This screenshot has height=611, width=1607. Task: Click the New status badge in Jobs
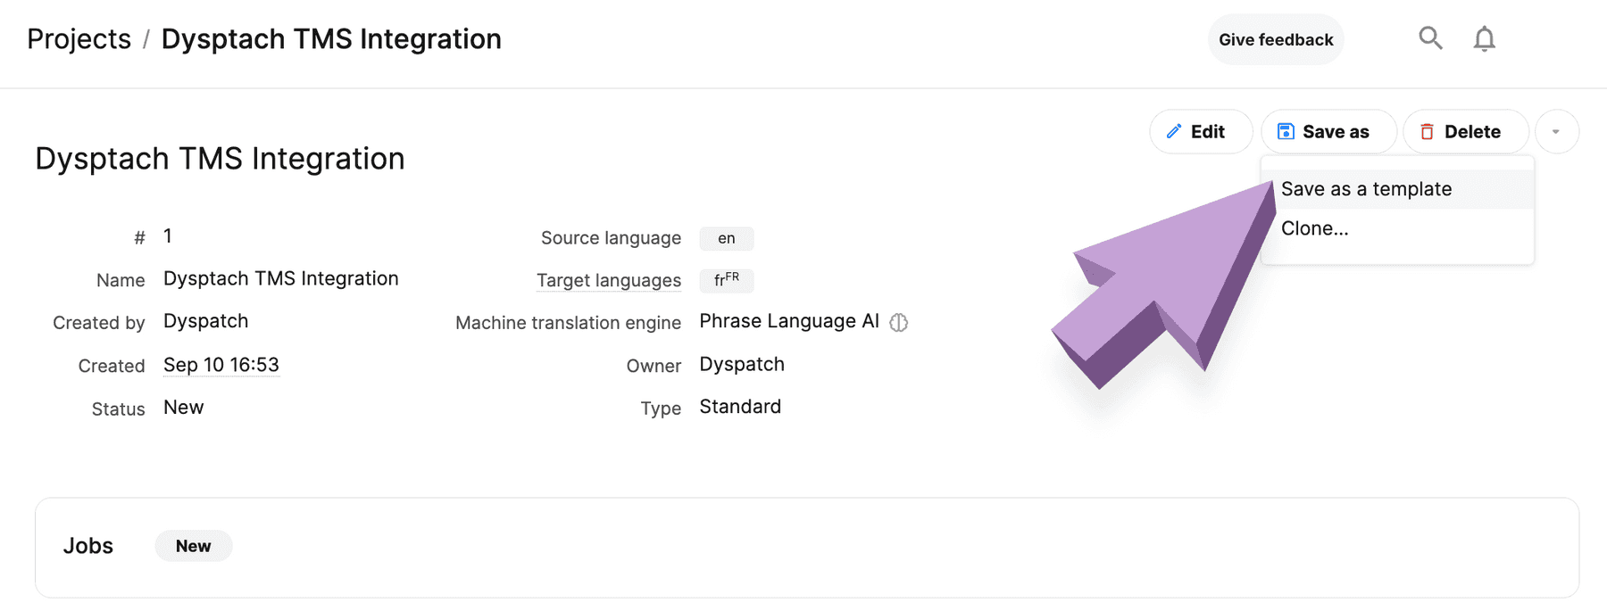tap(193, 545)
